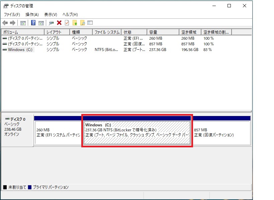Screen dimensions: 274x200
Task: Sort by the 容量 column header
Action: [x=163, y=32]
